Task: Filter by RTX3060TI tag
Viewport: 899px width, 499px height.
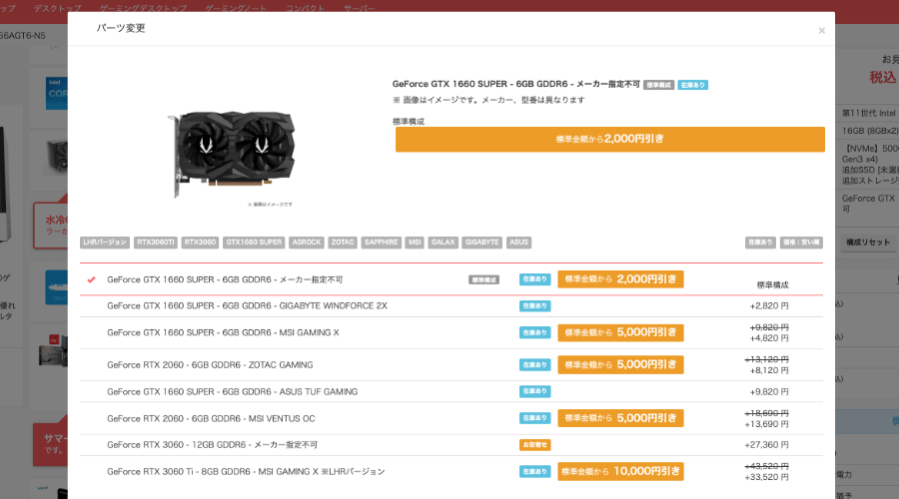Action: tap(156, 243)
